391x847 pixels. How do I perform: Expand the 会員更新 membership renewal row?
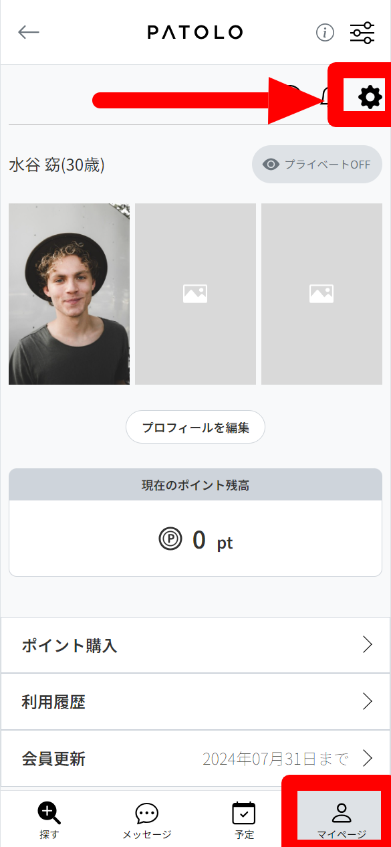pyautogui.click(x=367, y=758)
